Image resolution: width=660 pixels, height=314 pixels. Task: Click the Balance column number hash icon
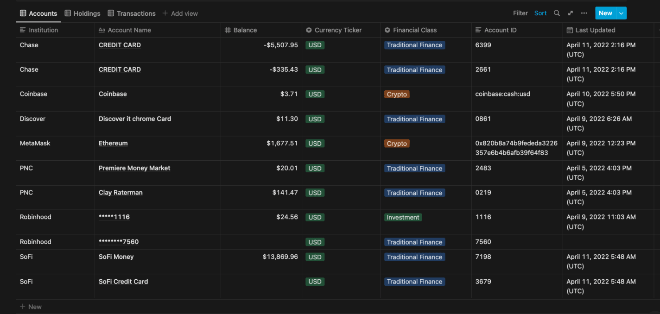tap(228, 30)
